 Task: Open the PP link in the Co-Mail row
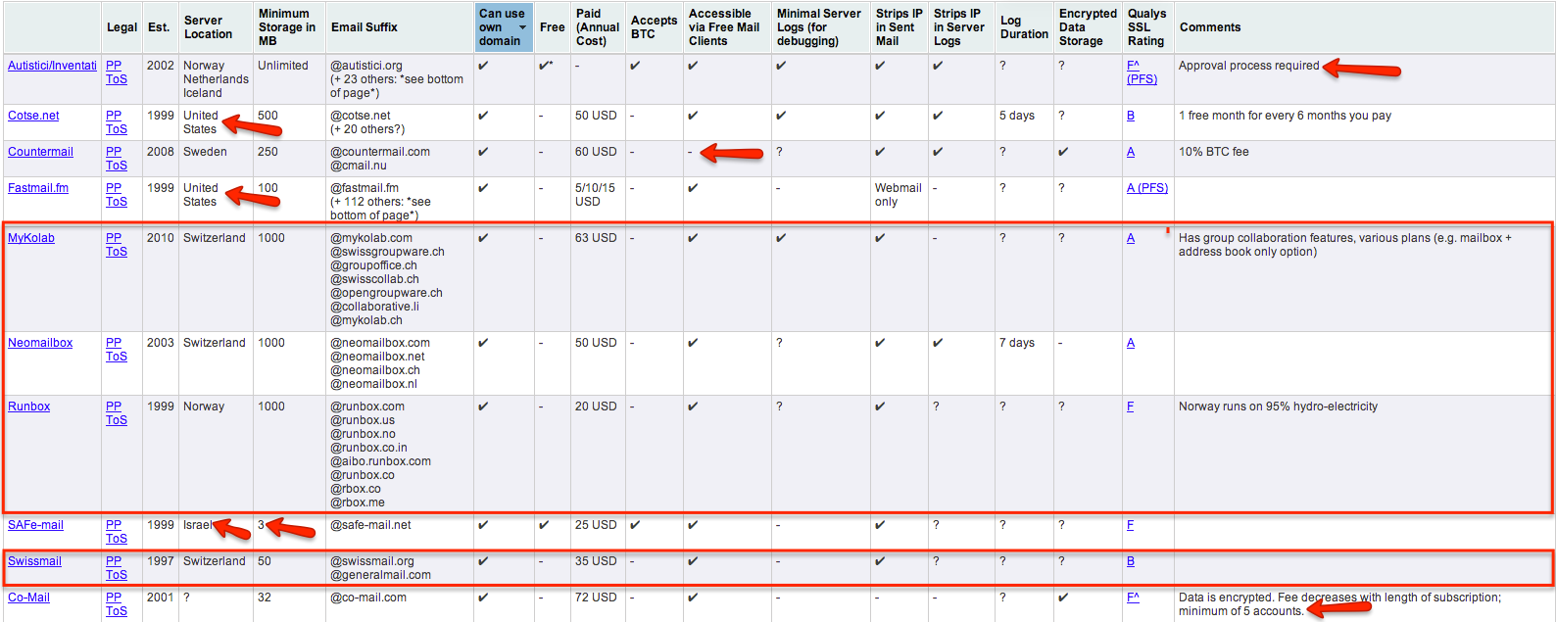click(x=114, y=598)
